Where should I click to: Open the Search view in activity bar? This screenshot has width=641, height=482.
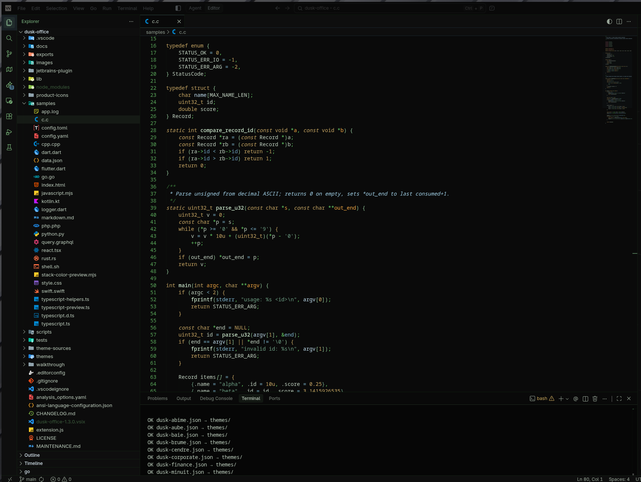click(9, 38)
